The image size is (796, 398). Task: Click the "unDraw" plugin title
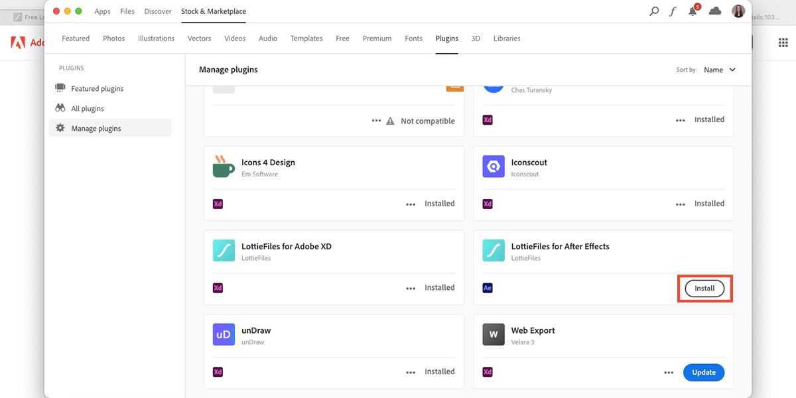pos(256,331)
